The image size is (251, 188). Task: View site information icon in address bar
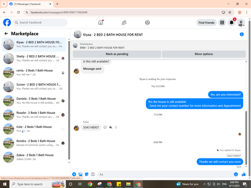pyautogui.click(x=27, y=12)
